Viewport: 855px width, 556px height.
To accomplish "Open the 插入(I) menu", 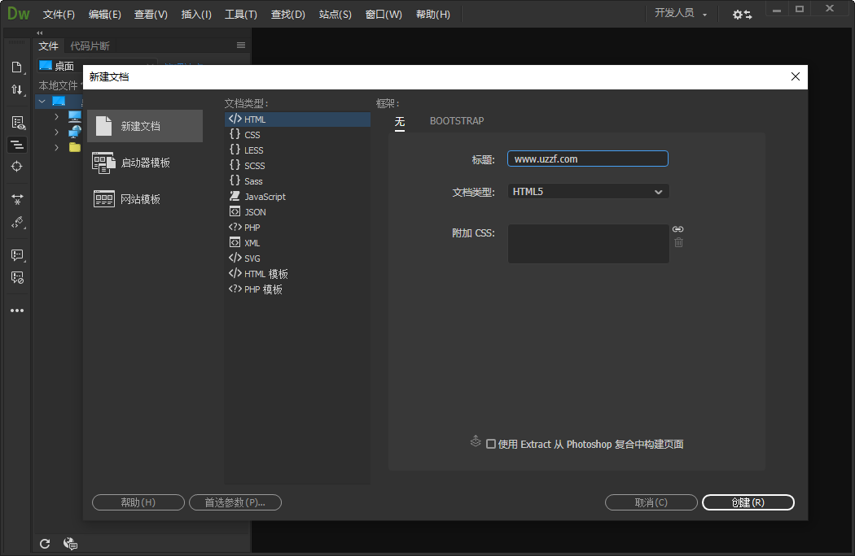I will tap(195, 15).
